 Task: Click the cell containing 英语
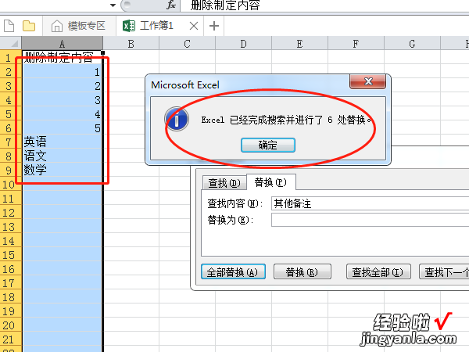tap(63, 142)
